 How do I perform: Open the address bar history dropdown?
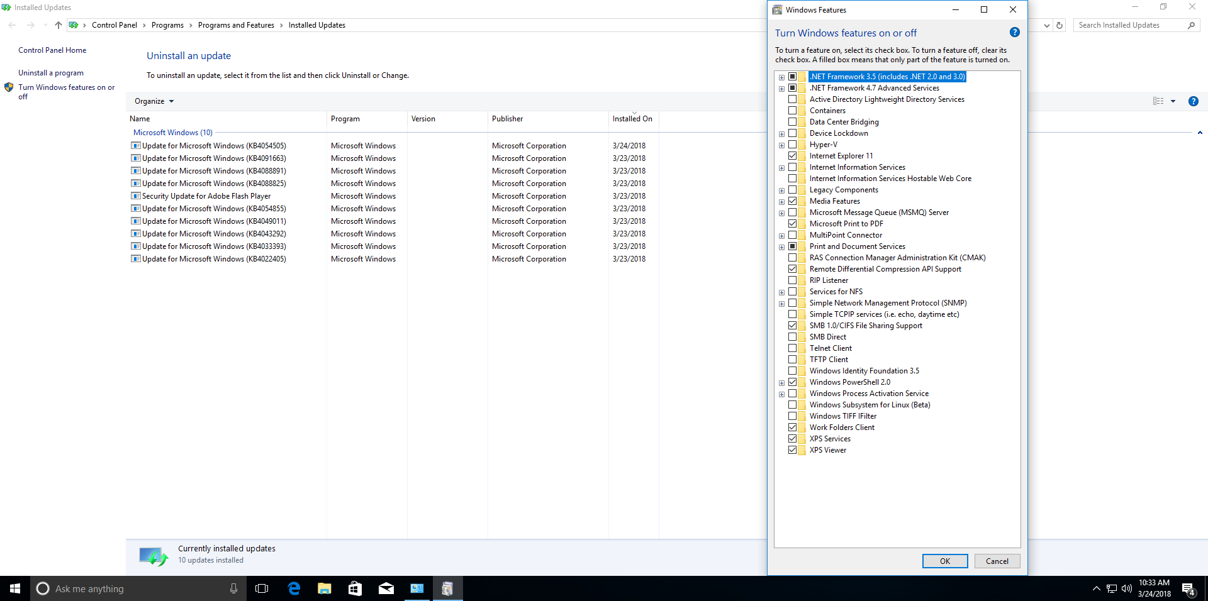[1046, 26]
